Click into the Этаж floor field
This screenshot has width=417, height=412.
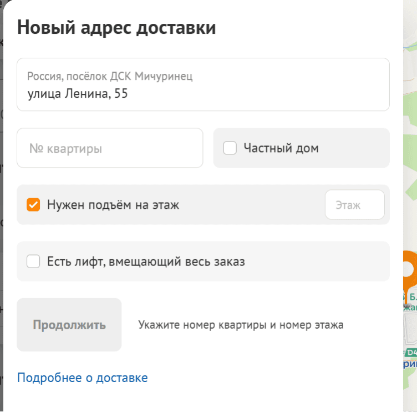coord(354,205)
